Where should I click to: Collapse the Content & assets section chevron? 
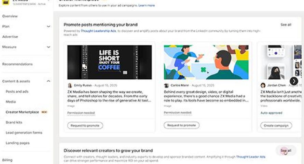(49, 81)
